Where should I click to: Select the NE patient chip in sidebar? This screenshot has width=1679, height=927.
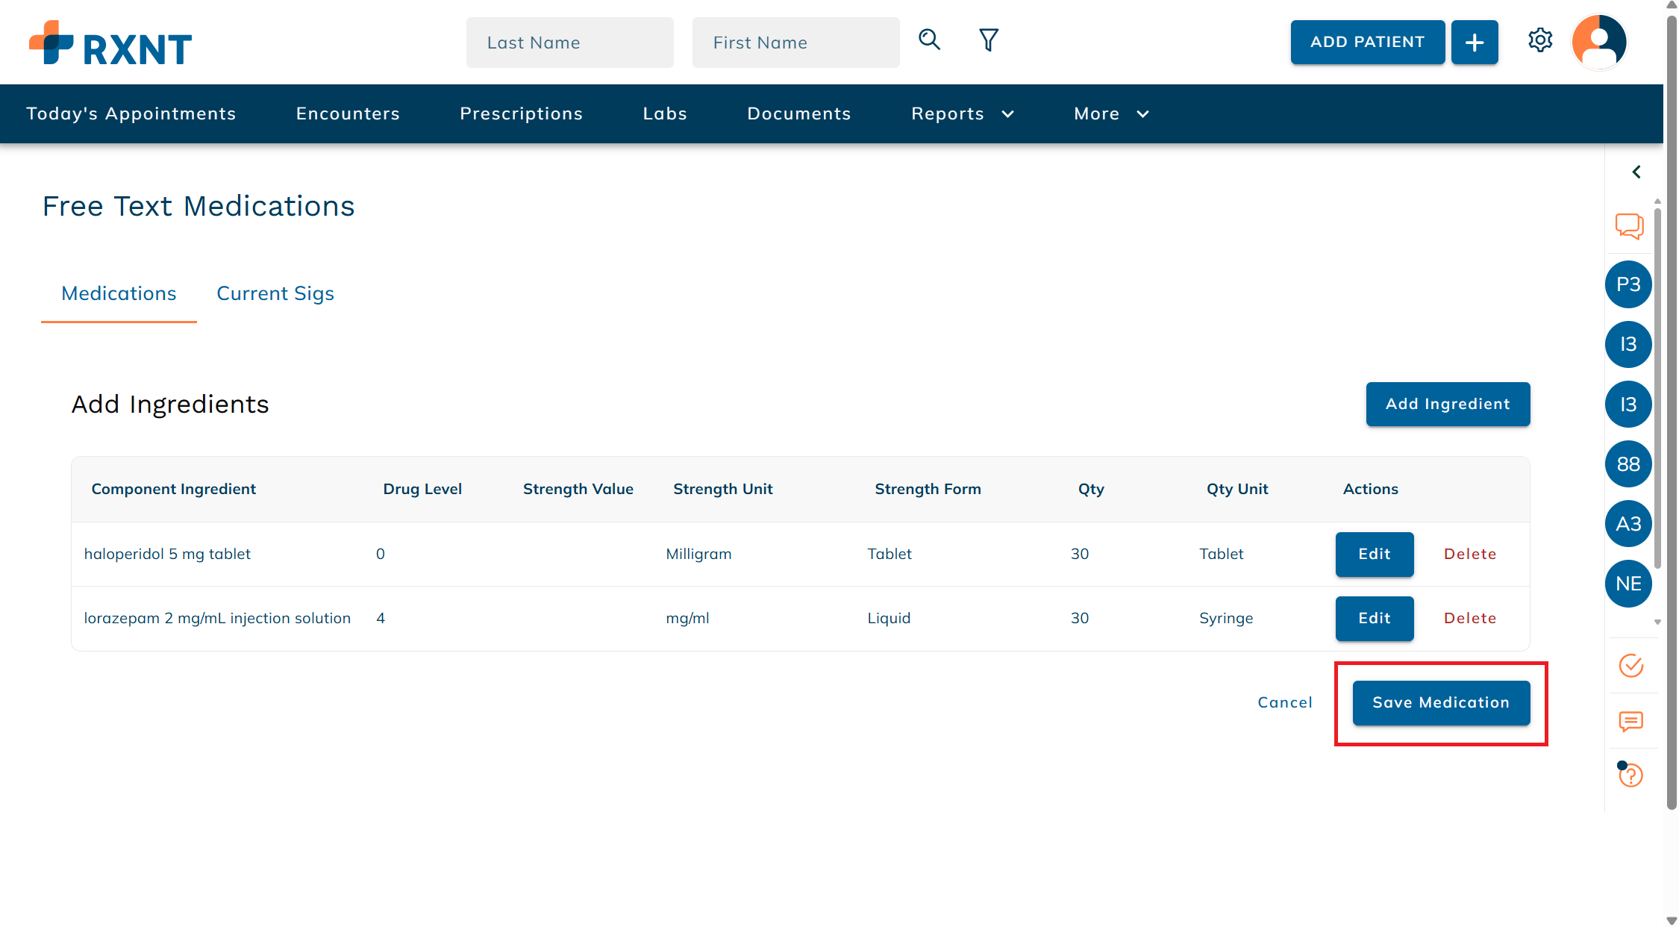pyautogui.click(x=1628, y=584)
